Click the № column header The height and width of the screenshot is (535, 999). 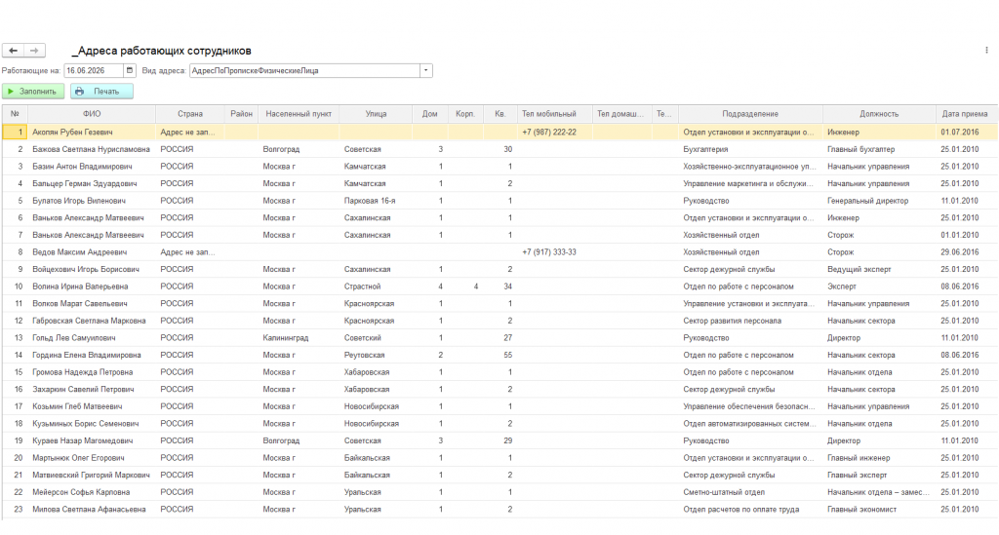15,114
